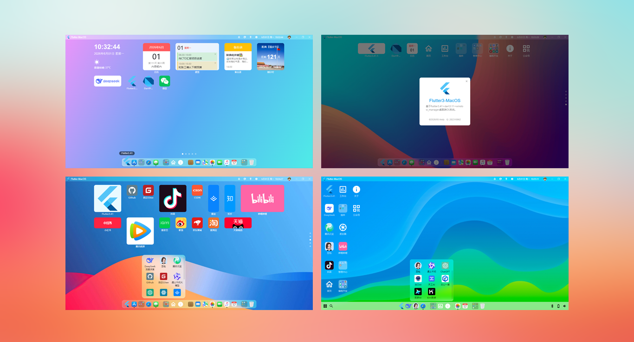Open Bluetooth settings on the green taskbar
634x342 pixels.
(552, 306)
